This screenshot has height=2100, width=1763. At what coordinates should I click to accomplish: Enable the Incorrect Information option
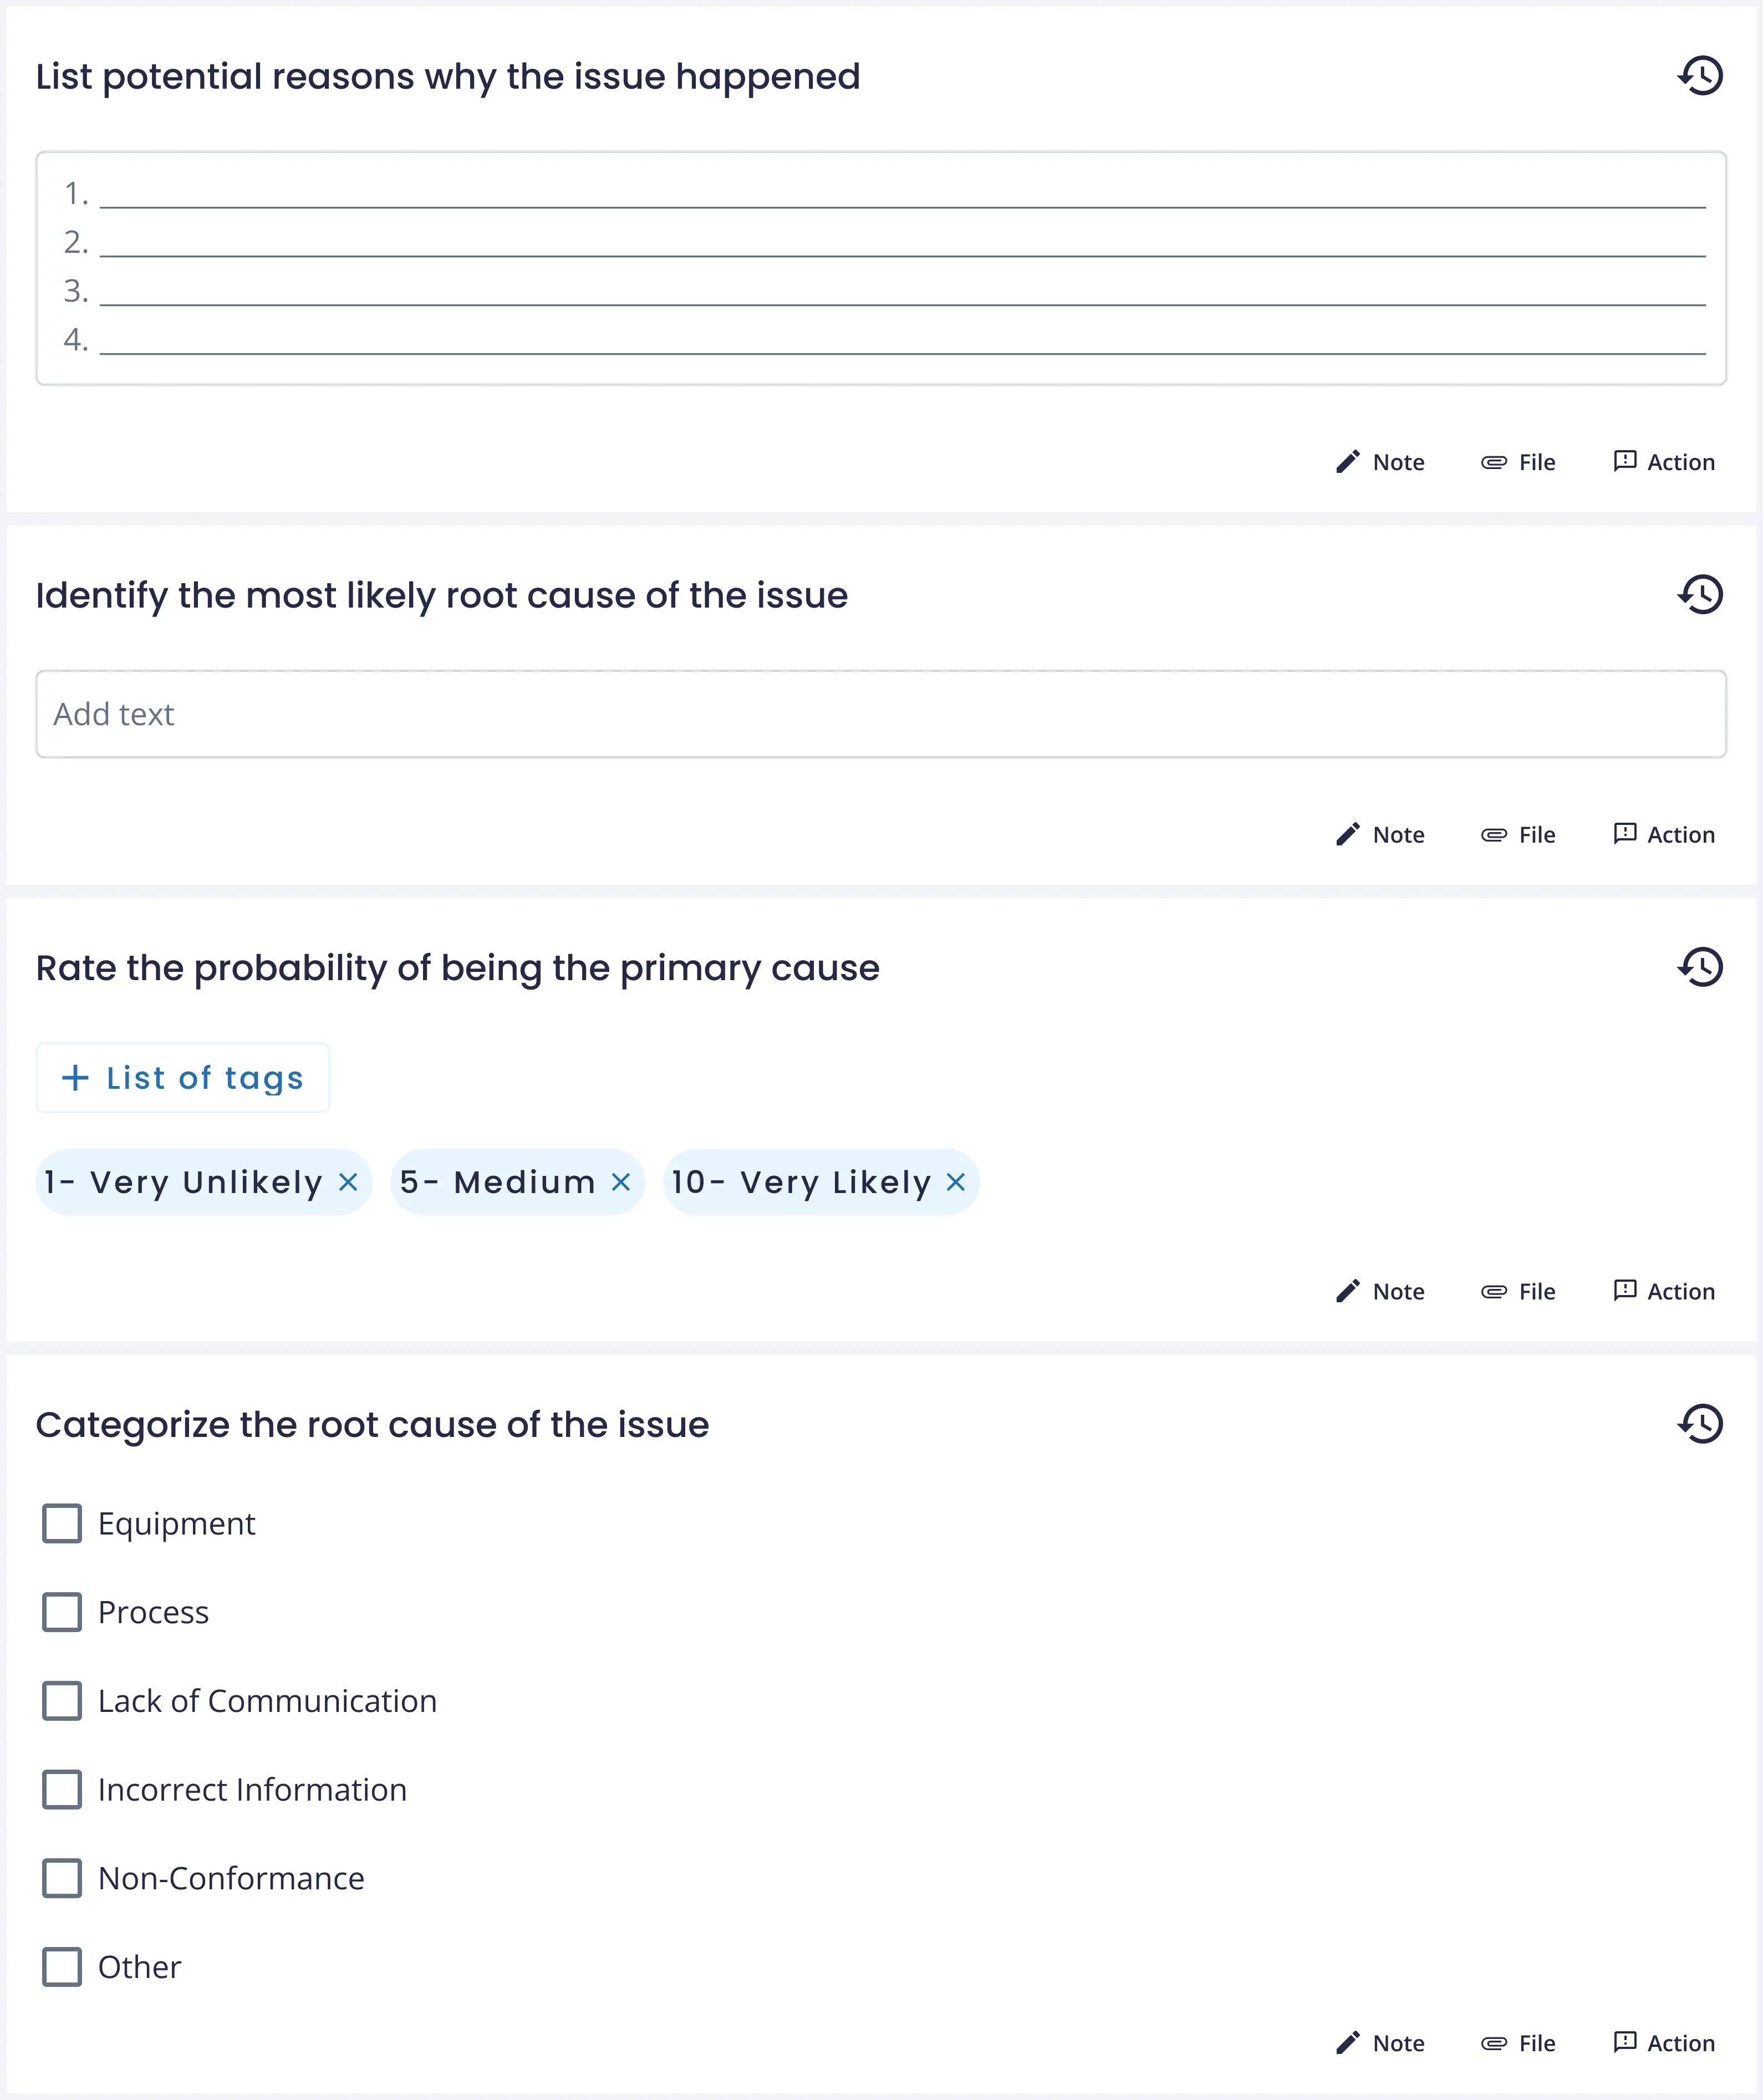pyautogui.click(x=62, y=1790)
